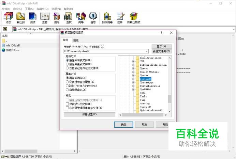Select the Temp folder in tree
Viewport: 236px width, 159px height.
pos(143,100)
